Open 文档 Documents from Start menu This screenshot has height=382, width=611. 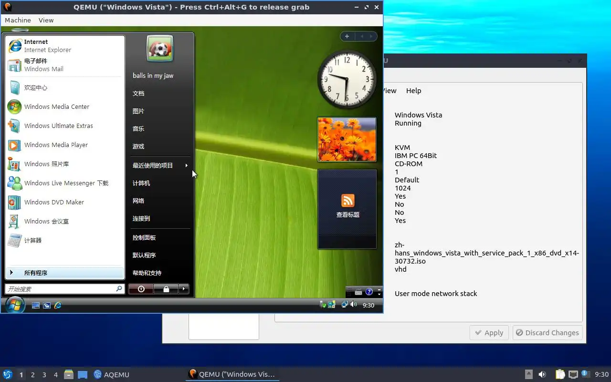coord(160,94)
